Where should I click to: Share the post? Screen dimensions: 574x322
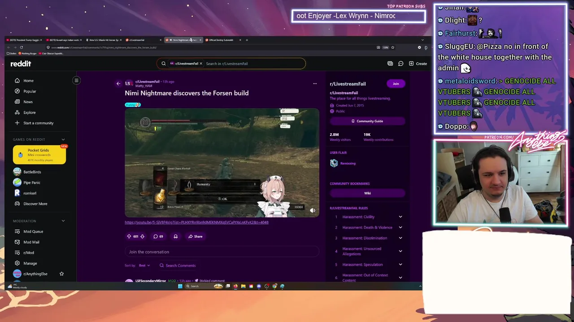coord(196,236)
